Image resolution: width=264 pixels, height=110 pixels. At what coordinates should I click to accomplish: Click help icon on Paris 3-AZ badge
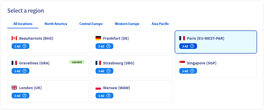[x=192, y=46]
